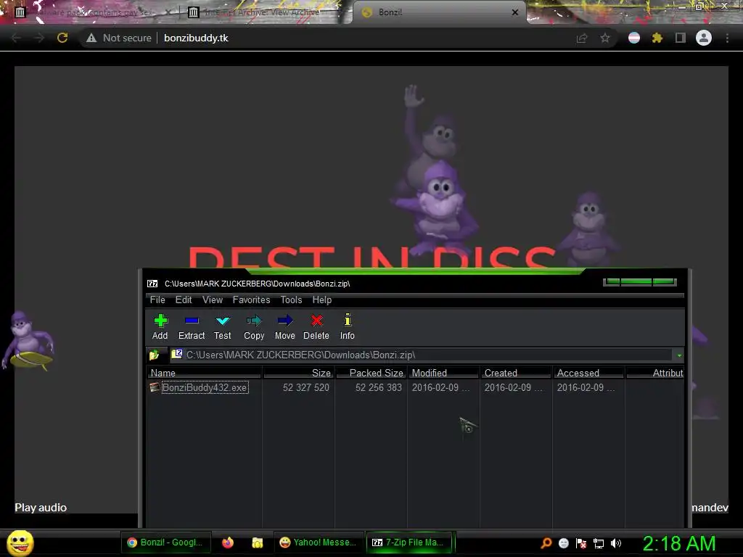Open Chrome's three-dot menu
Viewport: 743px width, 557px height.
tap(727, 38)
